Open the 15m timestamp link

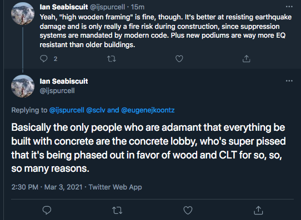coord(137,7)
